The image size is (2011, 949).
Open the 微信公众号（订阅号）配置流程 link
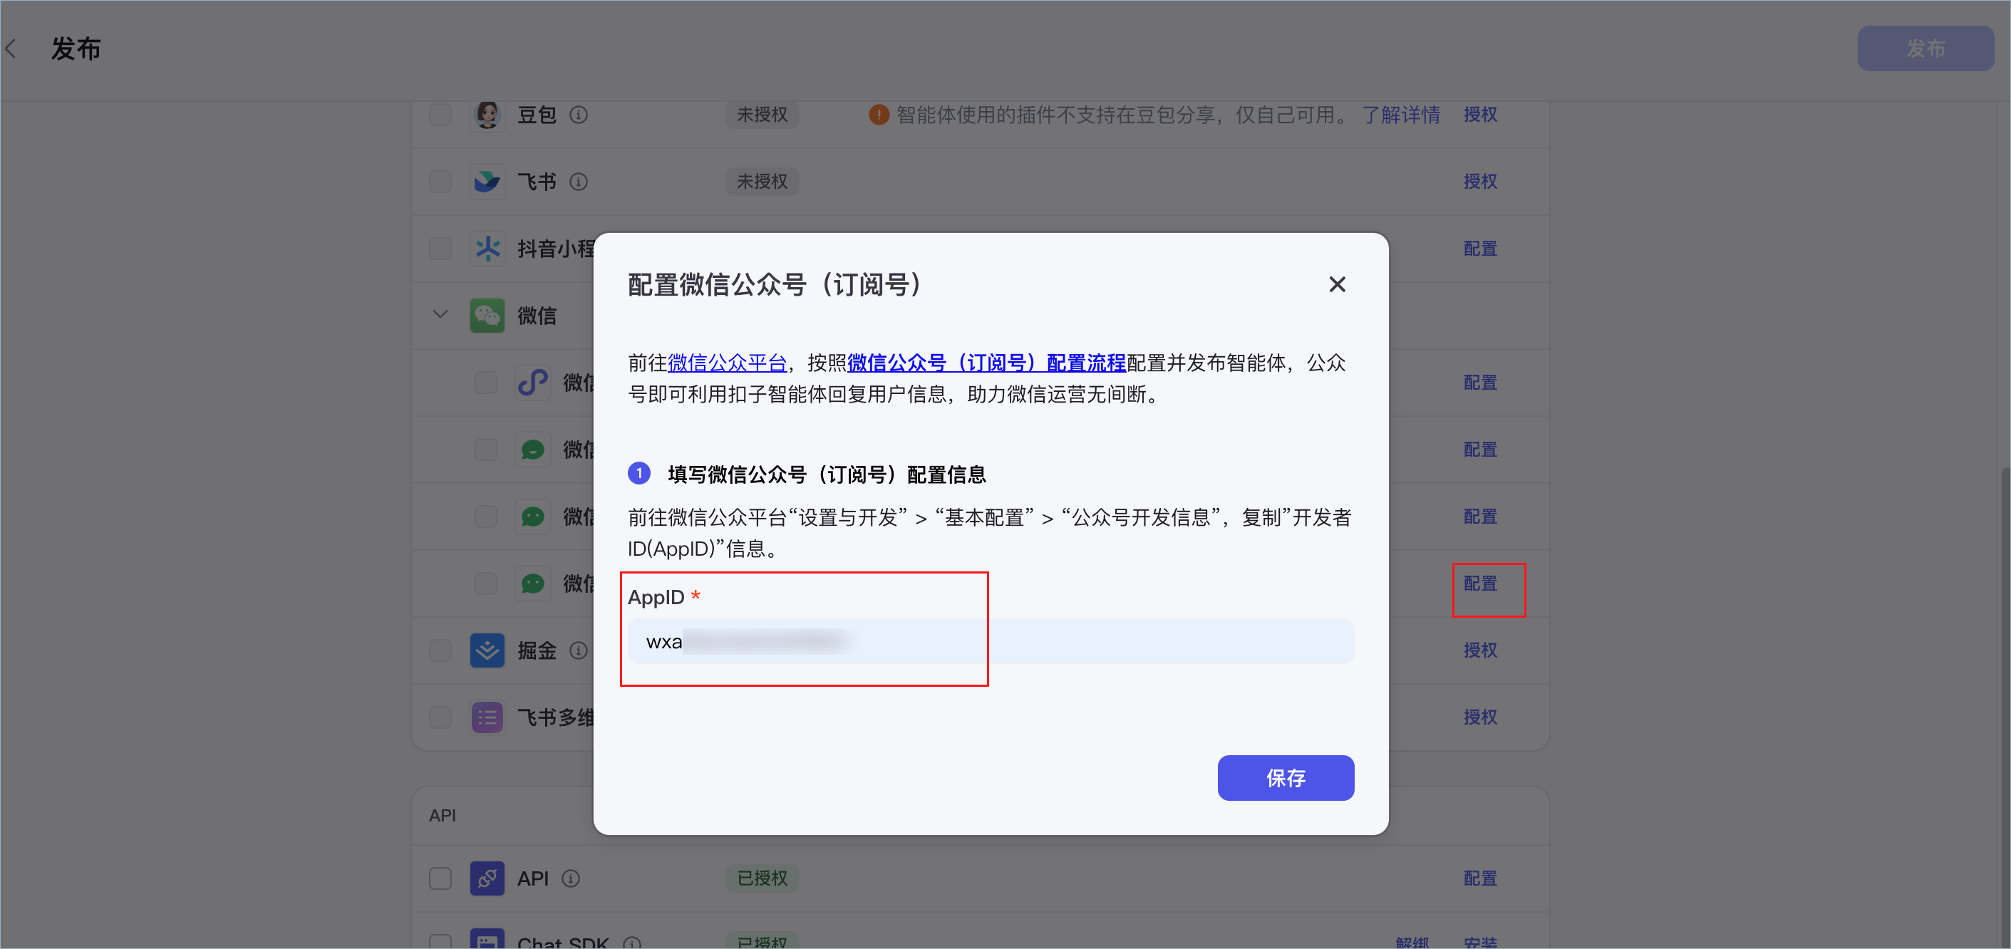tap(987, 363)
